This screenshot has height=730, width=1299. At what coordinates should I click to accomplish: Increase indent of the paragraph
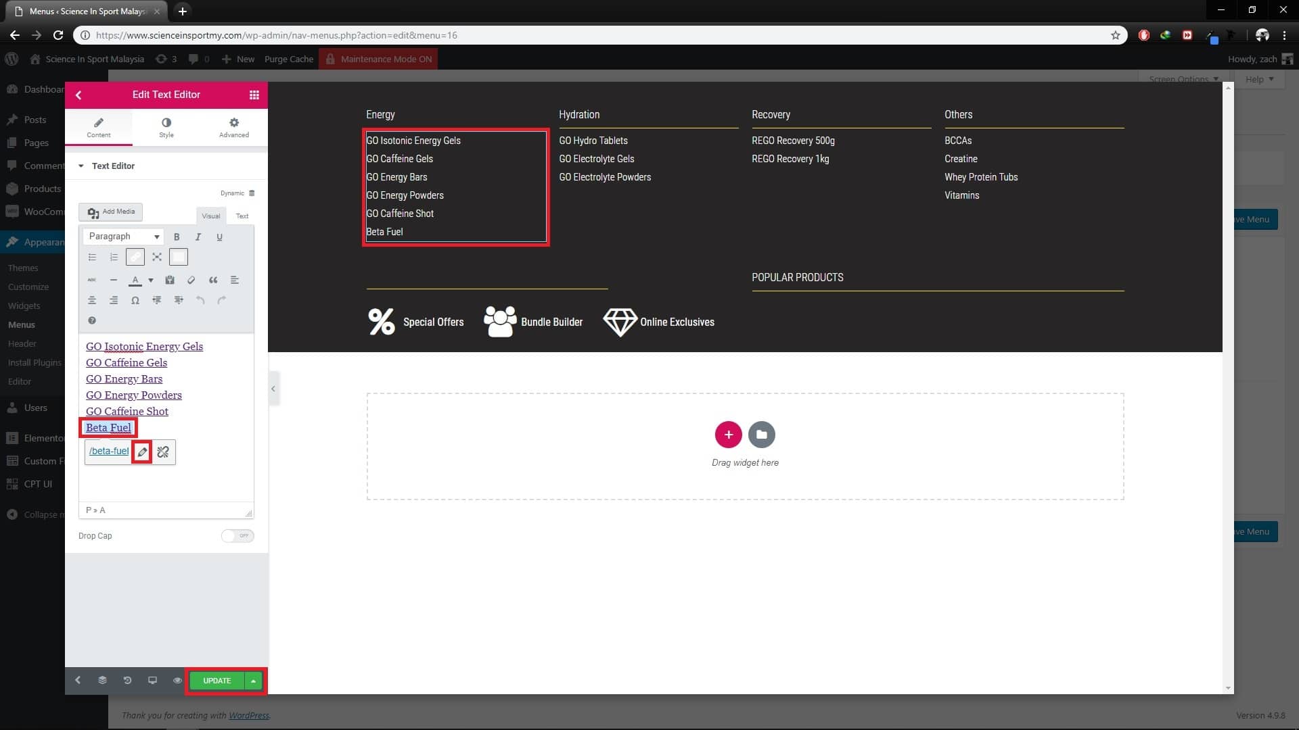[179, 300]
